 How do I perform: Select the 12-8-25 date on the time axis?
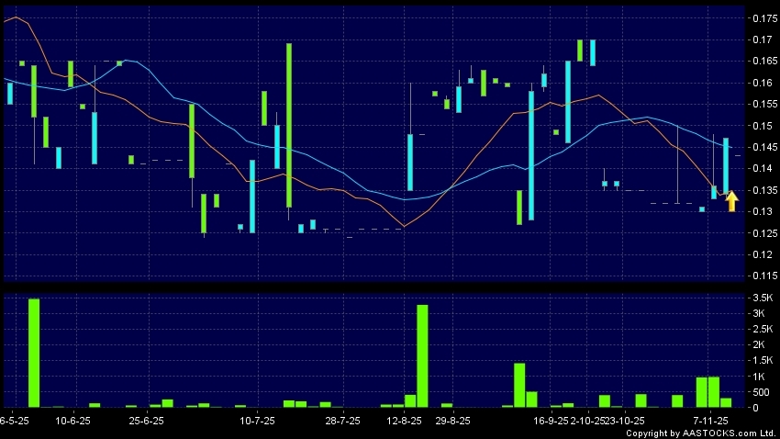click(x=405, y=420)
